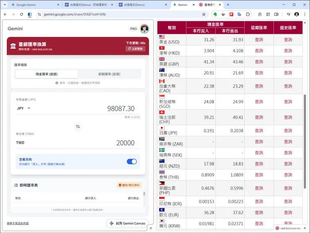Switch to the Google Gemini tab
Screen dimensions: 310x233
(x=35, y=5)
